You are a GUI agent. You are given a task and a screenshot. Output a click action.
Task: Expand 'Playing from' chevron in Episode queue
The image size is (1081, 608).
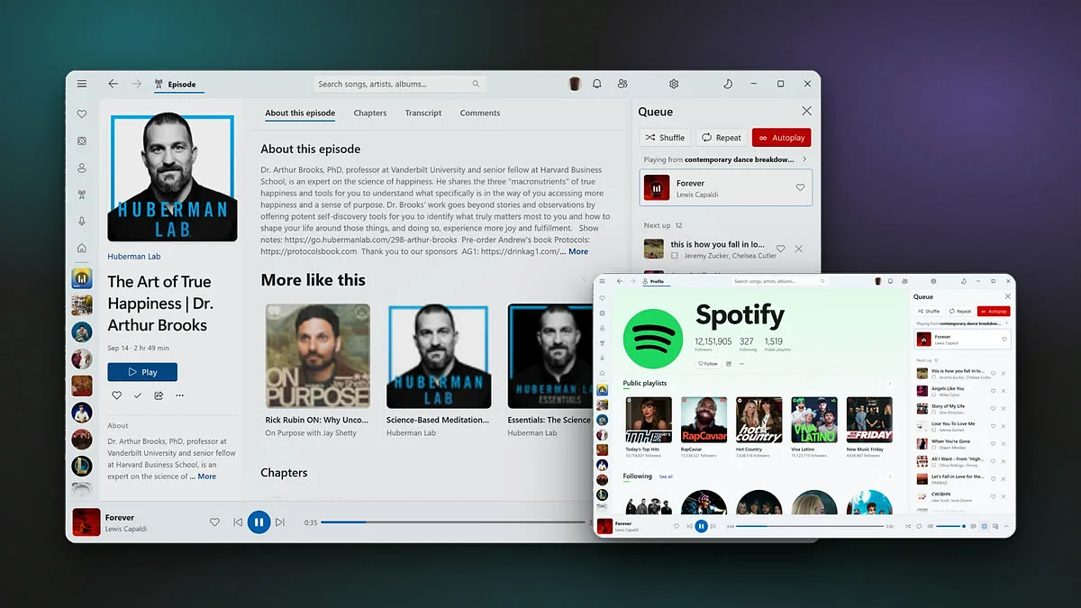(804, 159)
